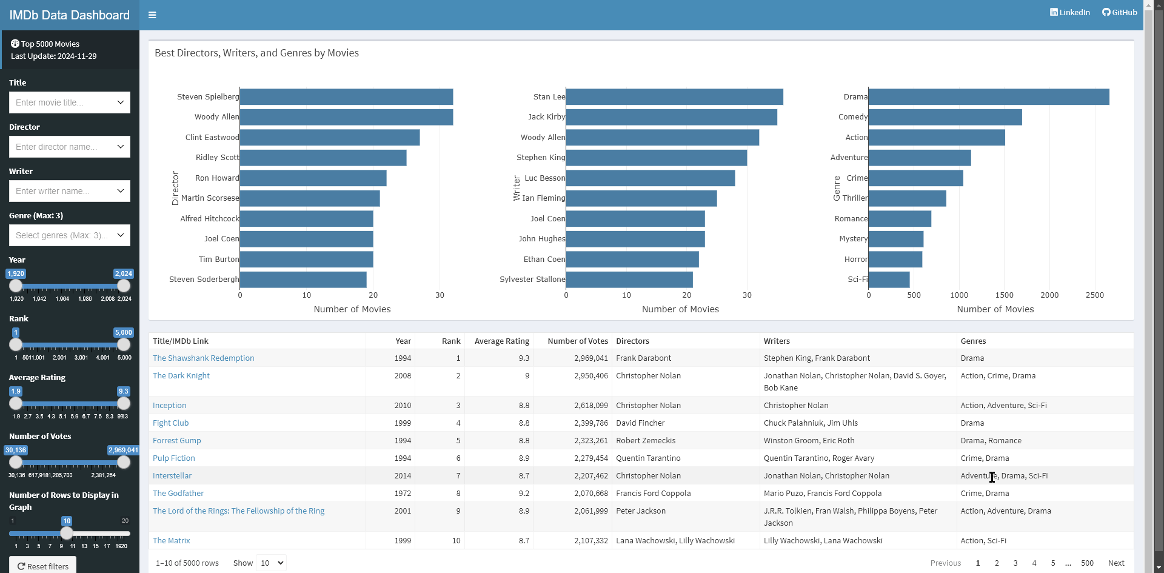Open the GitHub link in header
Viewport: 1164px width, 573px height.
pyautogui.click(x=1119, y=12)
